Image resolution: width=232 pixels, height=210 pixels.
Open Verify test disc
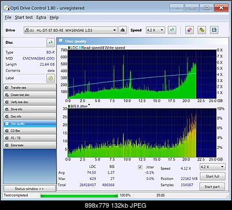tap(30, 102)
